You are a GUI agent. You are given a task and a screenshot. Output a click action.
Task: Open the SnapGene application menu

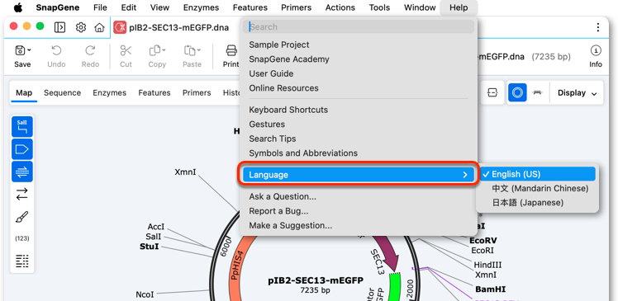pyautogui.click(x=58, y=7)
